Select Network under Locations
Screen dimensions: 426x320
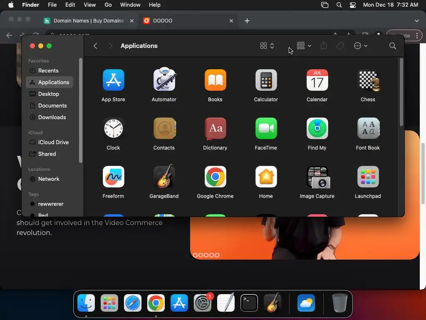[x=50, y=179]
